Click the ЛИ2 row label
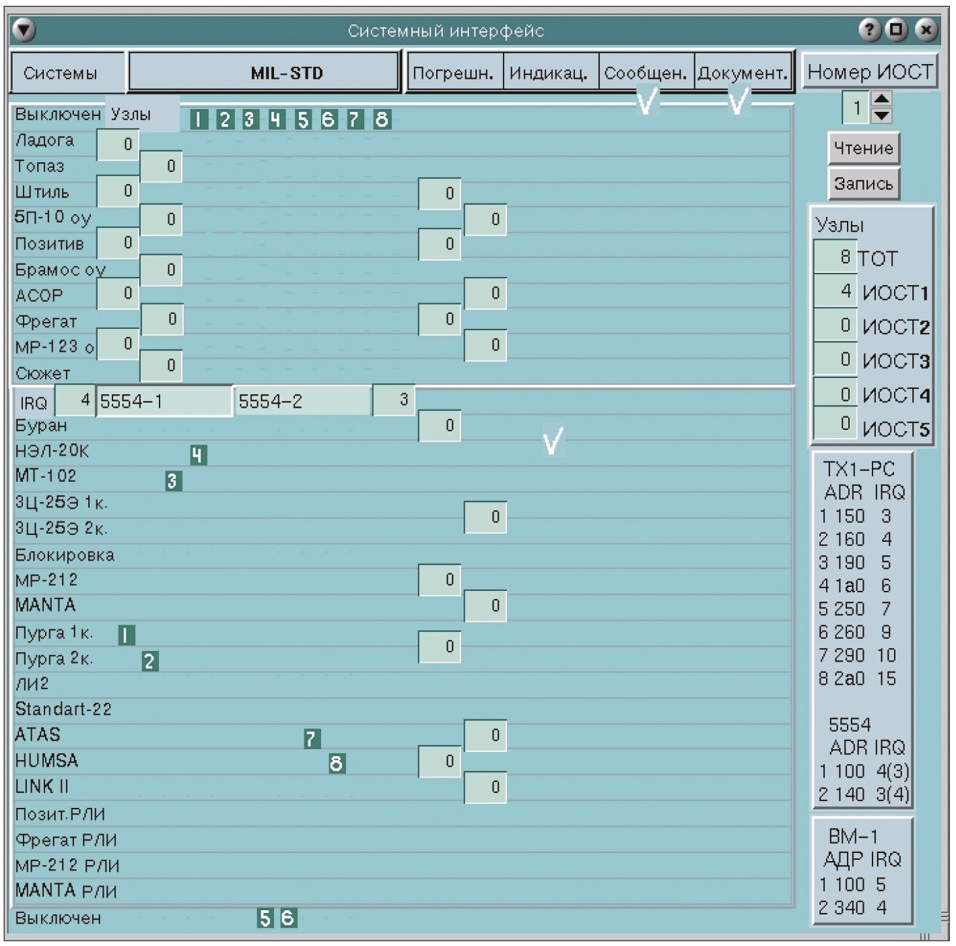Image resolution: width=956 pixels, height=946 pixels. click(x=32, y=684)
